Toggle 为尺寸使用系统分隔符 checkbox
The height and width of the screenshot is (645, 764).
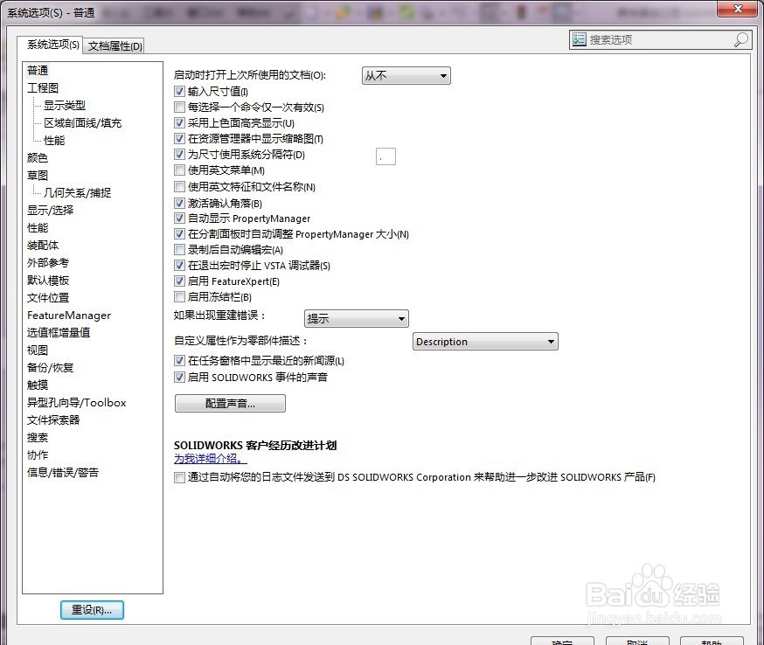point(179,155)
